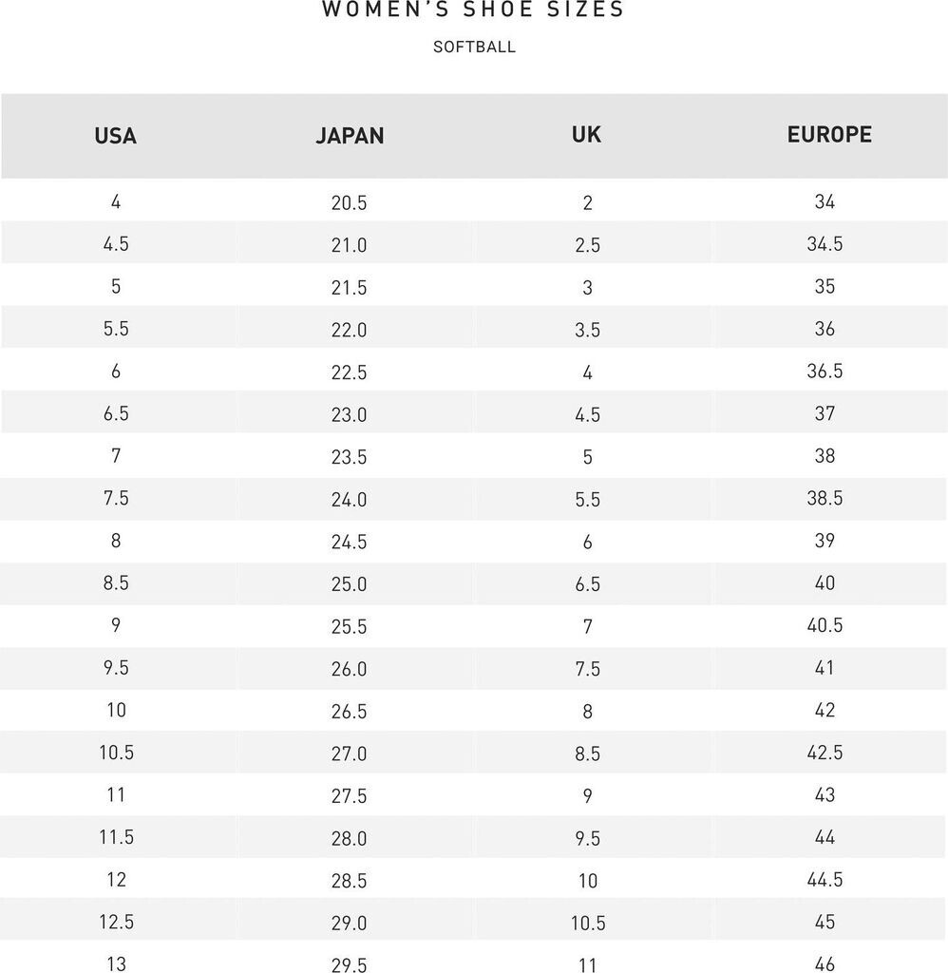Screen dimensions: 948x973
Task: Click the EUROPE column header
Action: click(828, 135)
